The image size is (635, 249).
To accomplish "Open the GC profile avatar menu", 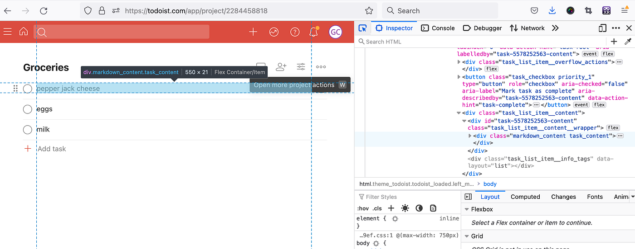I will pyautogui.click(x=335, y=32).
